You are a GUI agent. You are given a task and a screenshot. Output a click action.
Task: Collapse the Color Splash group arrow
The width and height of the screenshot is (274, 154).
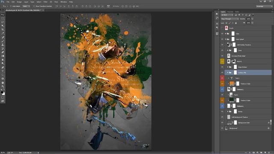click(226, 39)
